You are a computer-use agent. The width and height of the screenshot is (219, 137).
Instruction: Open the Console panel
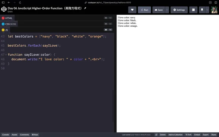click(5, 135)
